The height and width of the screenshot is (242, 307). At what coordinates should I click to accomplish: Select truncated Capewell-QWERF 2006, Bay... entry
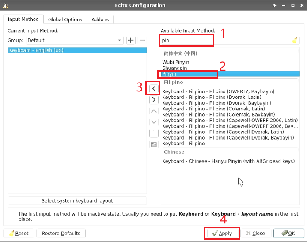tap(230, 126)
